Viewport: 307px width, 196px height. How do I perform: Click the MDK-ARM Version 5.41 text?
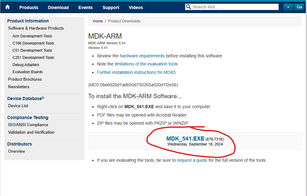coord(107,43)
